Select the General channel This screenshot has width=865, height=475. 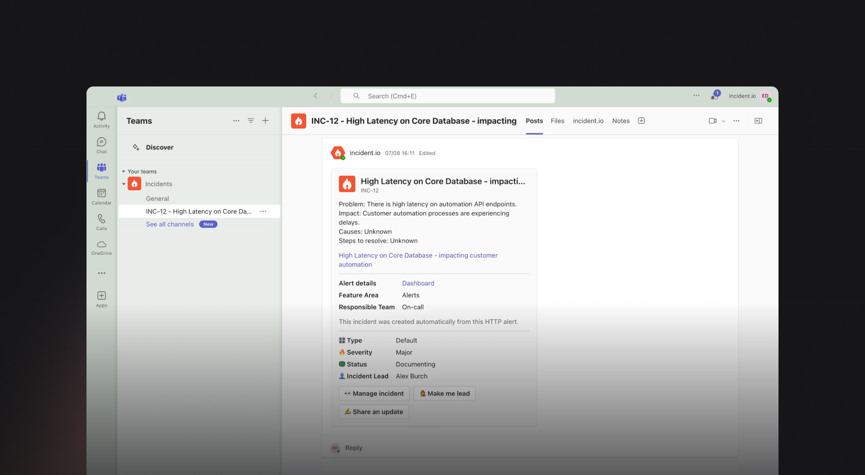pos(157,198)
